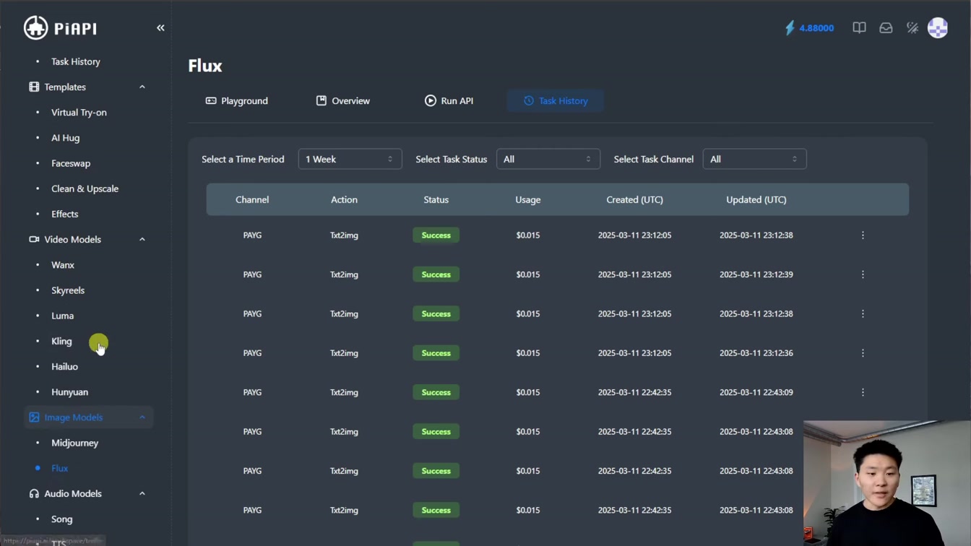Click the Created (UTC) column header
The width and height of the screenshot is (971, 546).
coord(634,199)
